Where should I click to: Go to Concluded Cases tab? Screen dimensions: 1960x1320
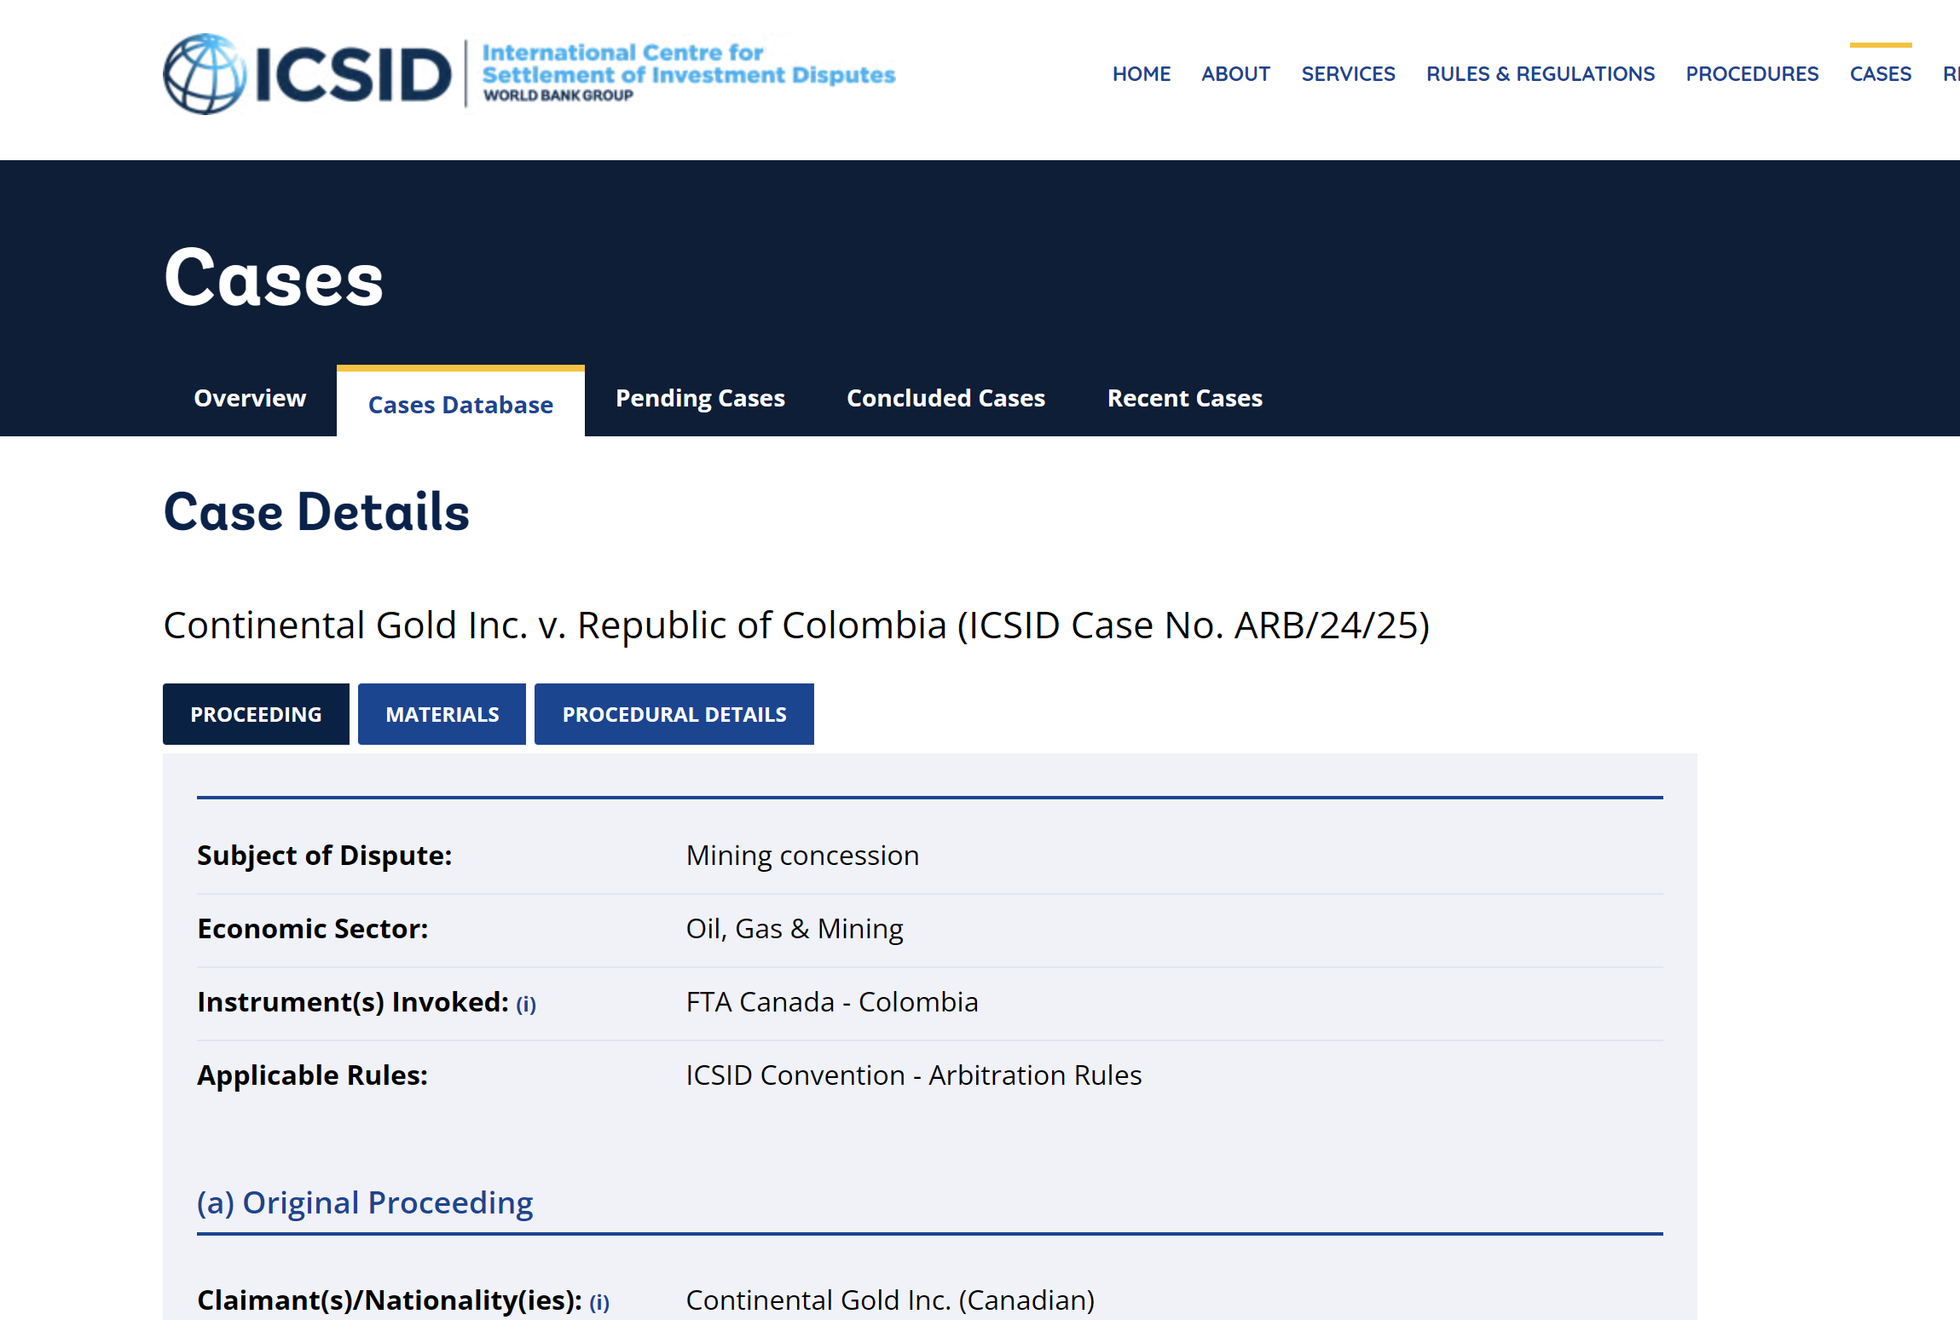tap(945, 398)
